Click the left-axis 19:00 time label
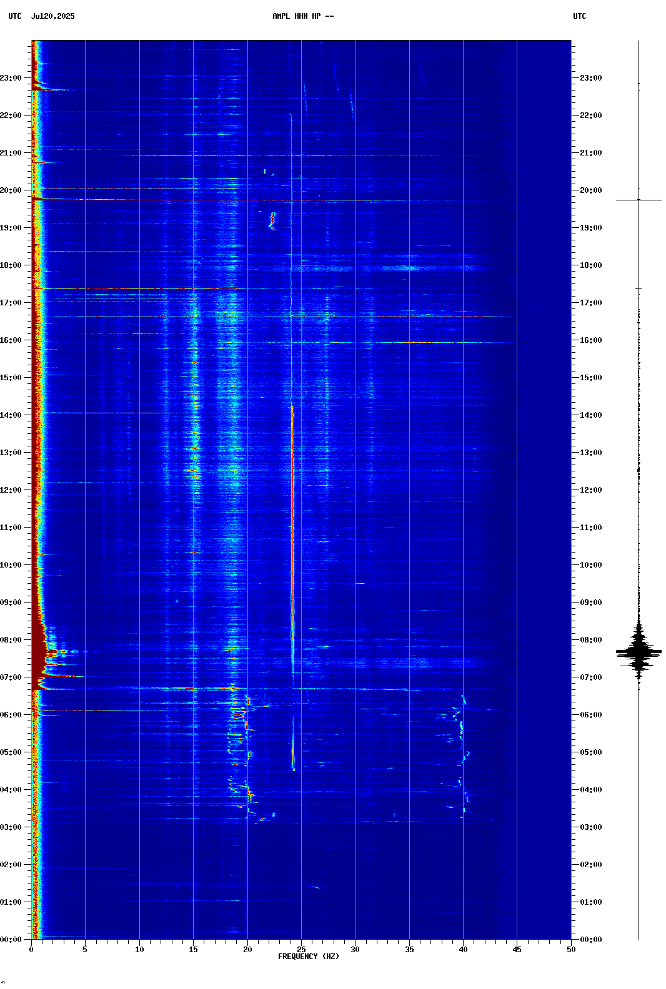 point(11,228)
